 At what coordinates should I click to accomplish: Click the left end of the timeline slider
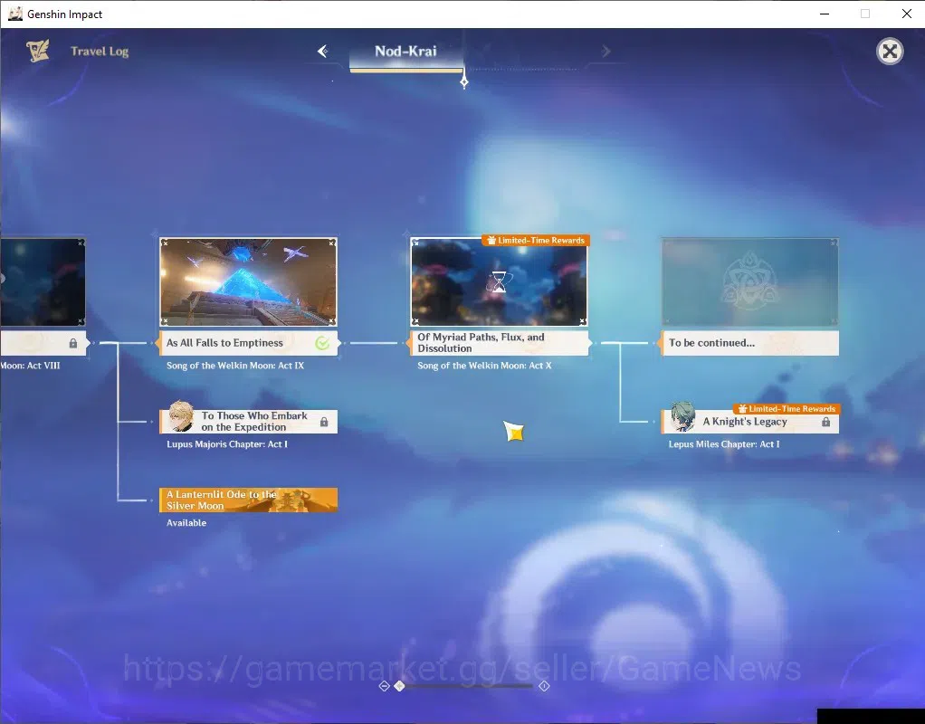(x=384, y=686)
